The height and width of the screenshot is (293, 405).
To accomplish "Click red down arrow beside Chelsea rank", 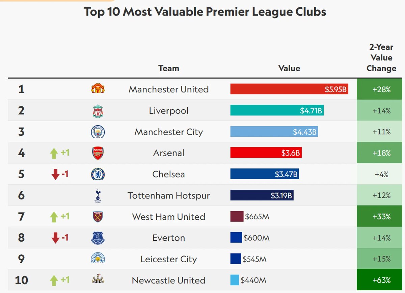I will click(55, 175).
